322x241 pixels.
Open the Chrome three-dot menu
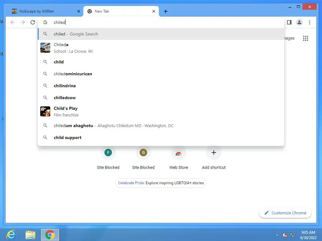[x=309, y=22]
